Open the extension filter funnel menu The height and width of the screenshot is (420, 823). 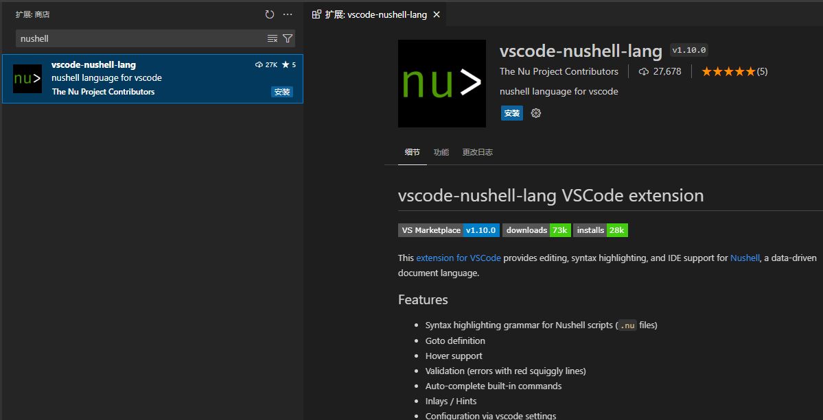click(x=288, y=38)
